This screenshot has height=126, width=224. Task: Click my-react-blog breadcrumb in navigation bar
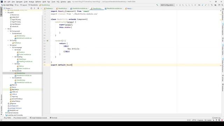[7, 5]
